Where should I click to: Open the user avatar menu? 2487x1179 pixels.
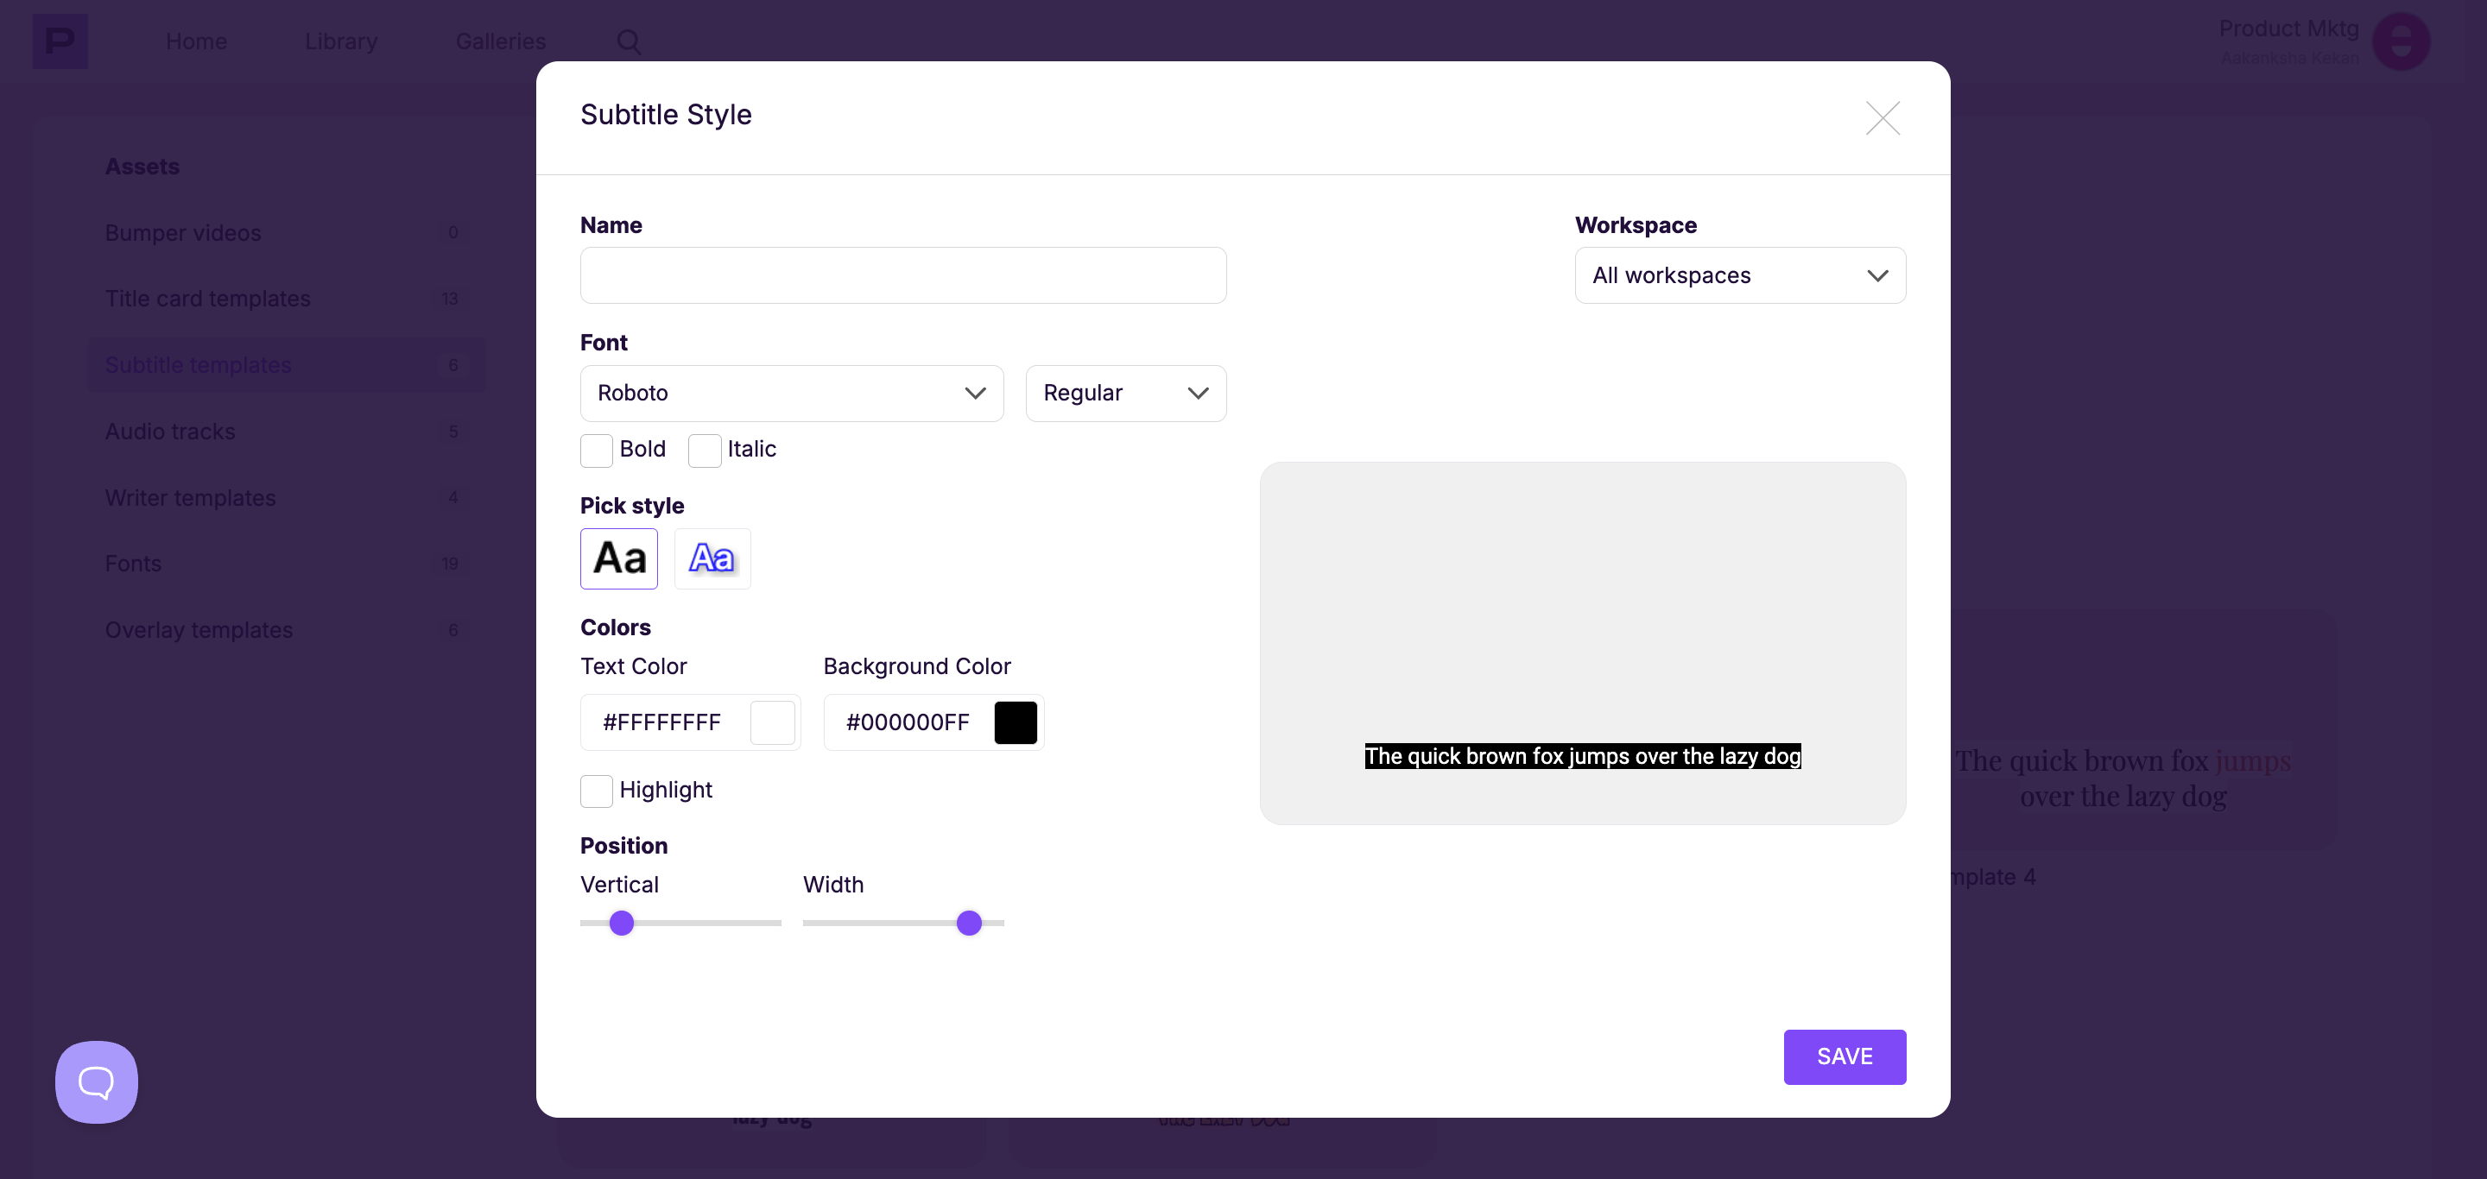click(2400, 41)
